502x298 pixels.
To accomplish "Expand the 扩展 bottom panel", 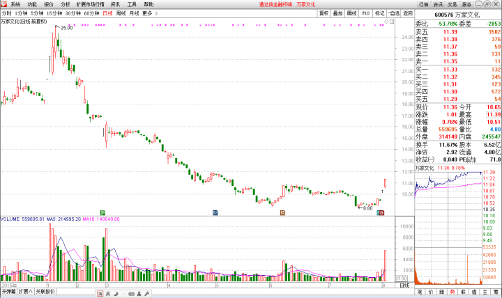I will [x=25, y=291].
